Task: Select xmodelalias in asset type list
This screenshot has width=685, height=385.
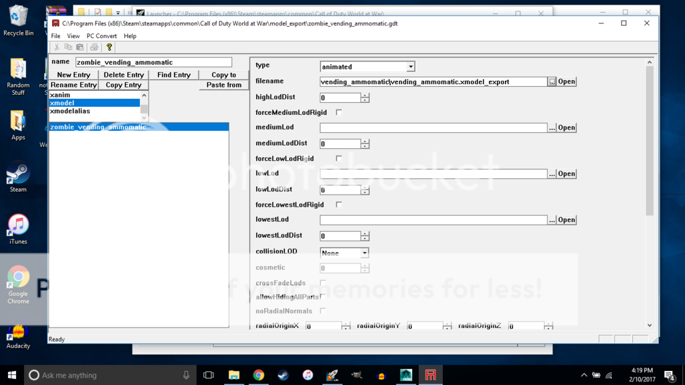Action: pos(94,111)
